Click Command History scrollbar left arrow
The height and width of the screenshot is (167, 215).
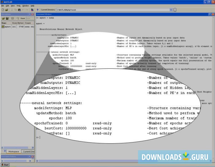[x=2, y=161]
